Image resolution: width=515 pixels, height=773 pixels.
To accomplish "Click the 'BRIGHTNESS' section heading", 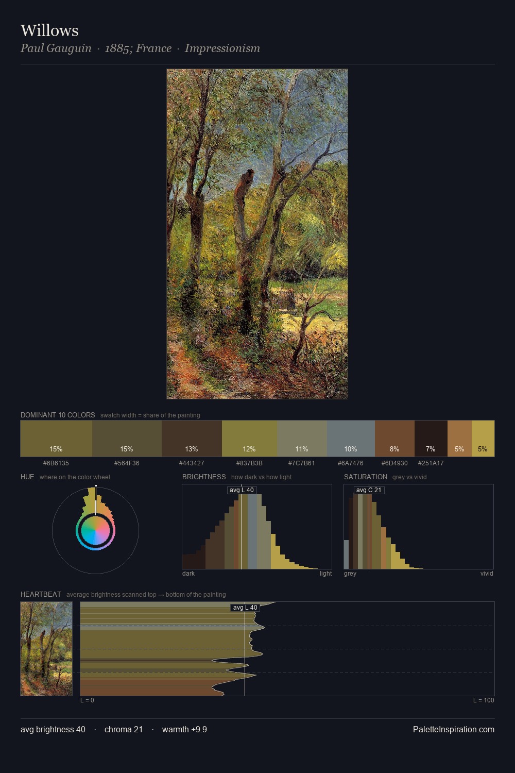I will click(204, 477).
